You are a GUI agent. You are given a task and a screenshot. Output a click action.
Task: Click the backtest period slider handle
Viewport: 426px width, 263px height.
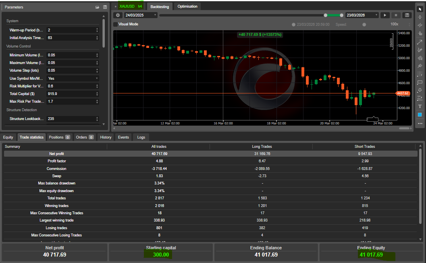coord(326,15)
